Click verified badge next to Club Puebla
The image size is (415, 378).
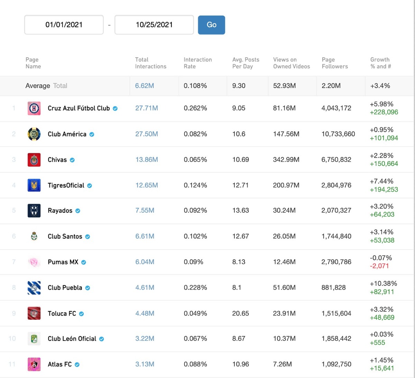click(x=87, y=288)
